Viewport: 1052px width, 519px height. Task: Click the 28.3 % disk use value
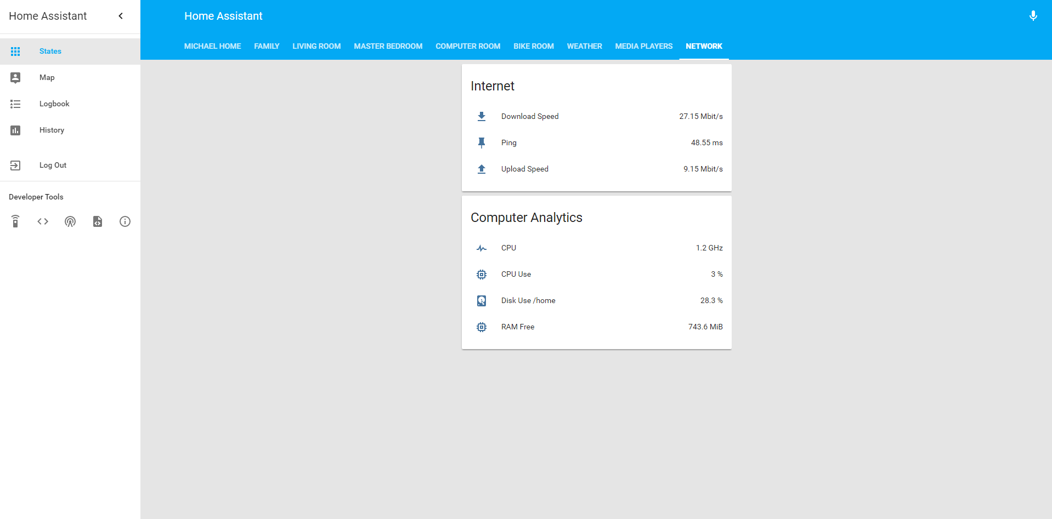[x=711, y=300]
